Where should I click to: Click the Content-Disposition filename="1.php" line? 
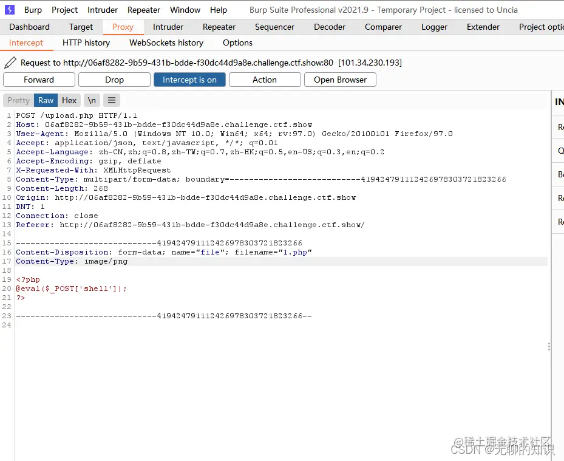point(164,252)
